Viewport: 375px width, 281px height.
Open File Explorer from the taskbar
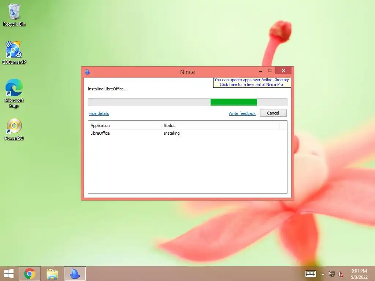tap(52, 274)
